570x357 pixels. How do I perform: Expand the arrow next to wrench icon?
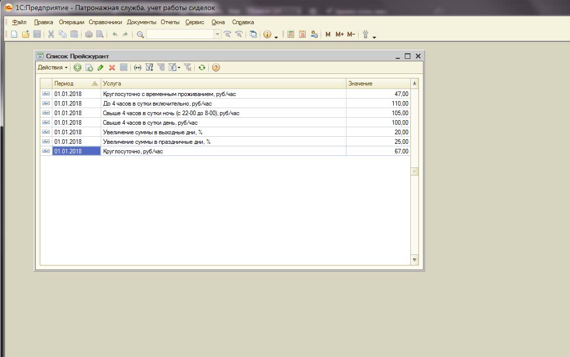click(x=375, y=37)
